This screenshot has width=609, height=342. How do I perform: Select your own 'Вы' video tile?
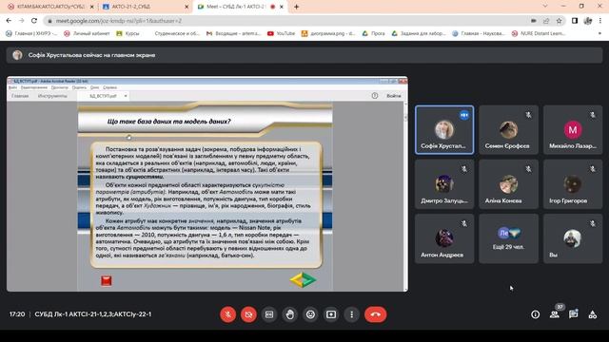[x=573, y=238]
